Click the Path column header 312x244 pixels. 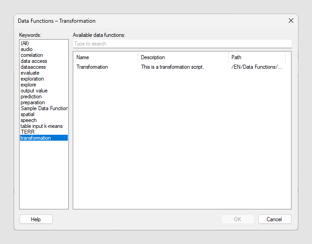[x=257, y=57]
